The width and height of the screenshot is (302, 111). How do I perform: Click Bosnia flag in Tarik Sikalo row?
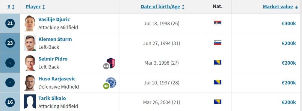point(217,102)
